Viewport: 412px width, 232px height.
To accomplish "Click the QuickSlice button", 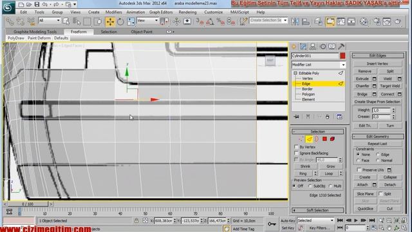I will pyautogui.click(x=365, y=209).
